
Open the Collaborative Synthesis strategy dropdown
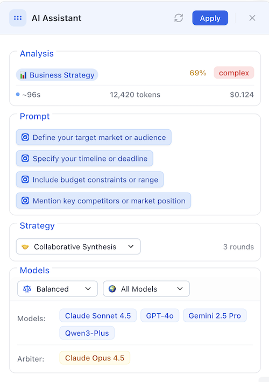pyautogui.click(x=79, y=246)
